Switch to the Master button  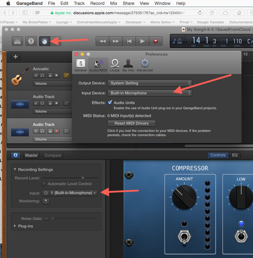click(x=31, y=155)
